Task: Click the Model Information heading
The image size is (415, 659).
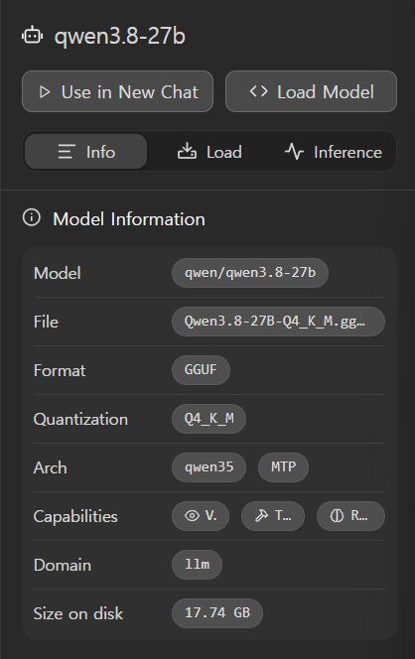Action: click(129, 219)
